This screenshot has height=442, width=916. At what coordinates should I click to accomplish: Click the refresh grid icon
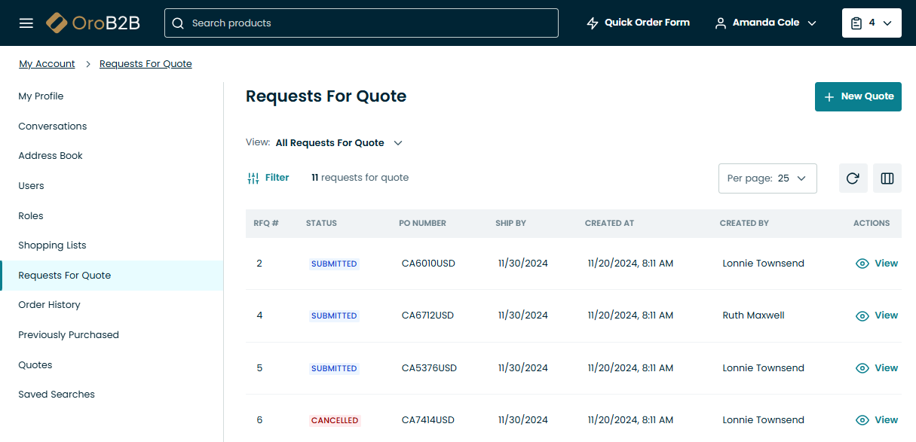853,178
